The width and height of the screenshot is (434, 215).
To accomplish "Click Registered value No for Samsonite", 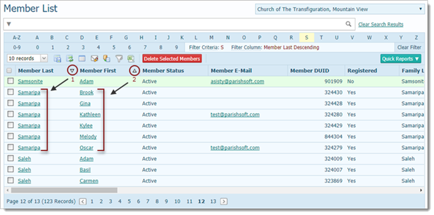I will point(351,81).
